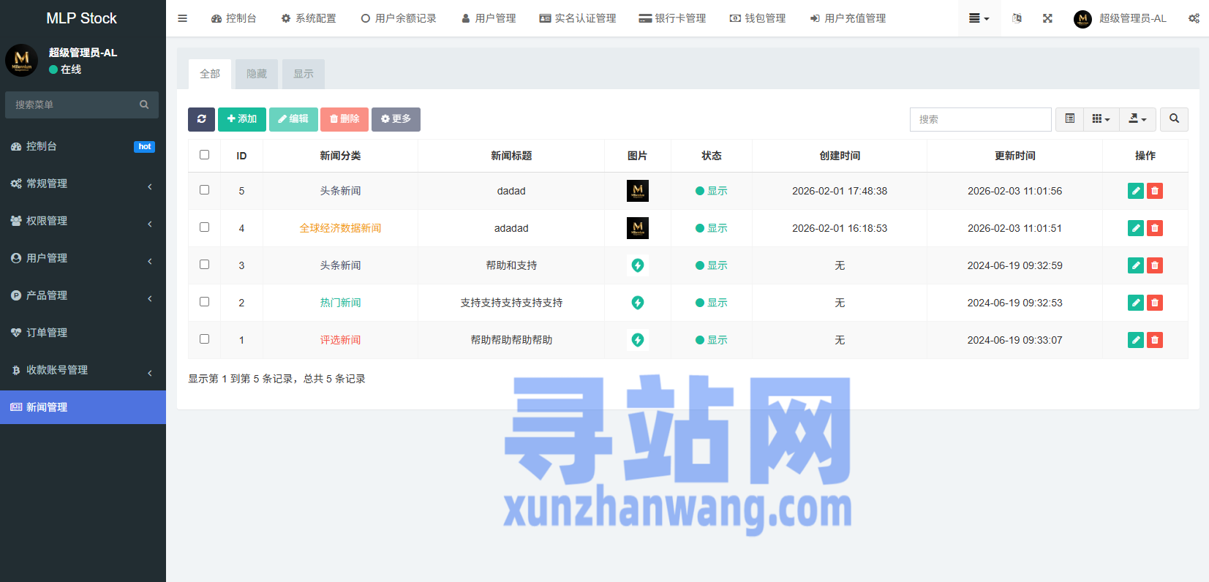The height and width of the screenshot is (582, 1209).
Task: Toggle the card view table icon
Action: tap(1069, 119)
